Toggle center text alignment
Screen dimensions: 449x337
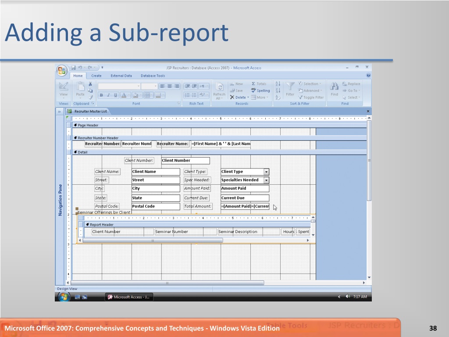(x=170, y=86)
